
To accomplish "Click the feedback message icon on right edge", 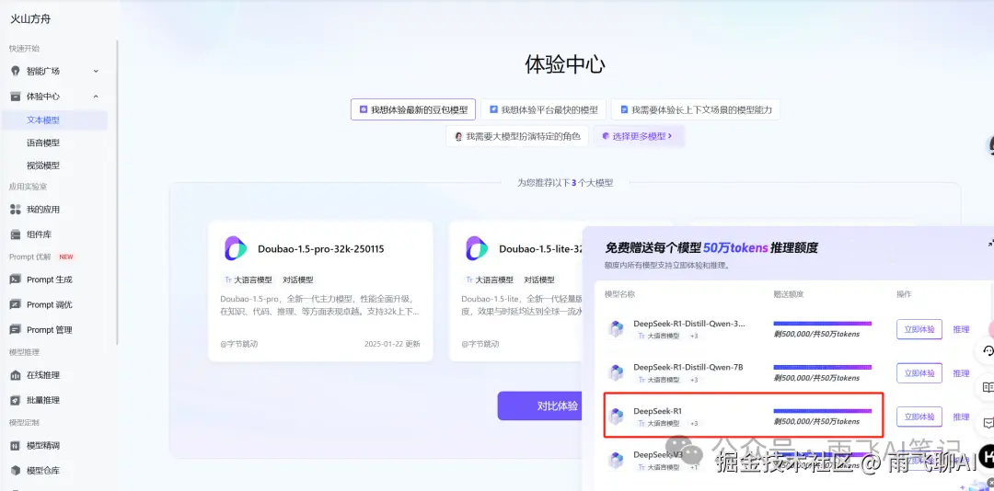I will pyautogui.click(x=988, y=423).
